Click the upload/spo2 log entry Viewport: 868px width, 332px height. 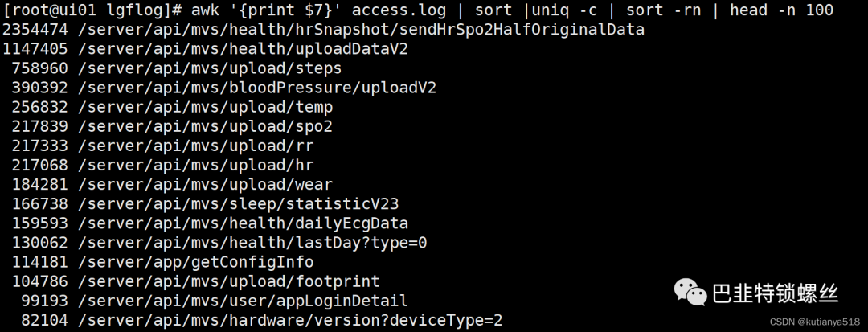[172, 127]
